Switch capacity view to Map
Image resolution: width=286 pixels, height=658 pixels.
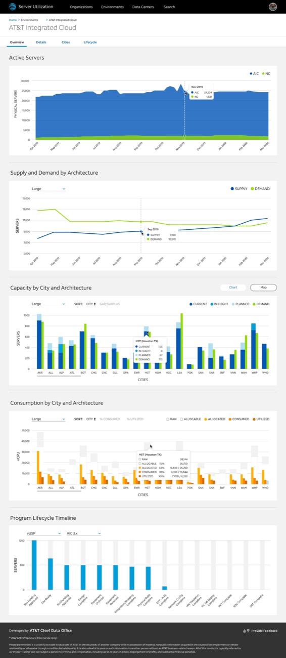click(263, 287)
